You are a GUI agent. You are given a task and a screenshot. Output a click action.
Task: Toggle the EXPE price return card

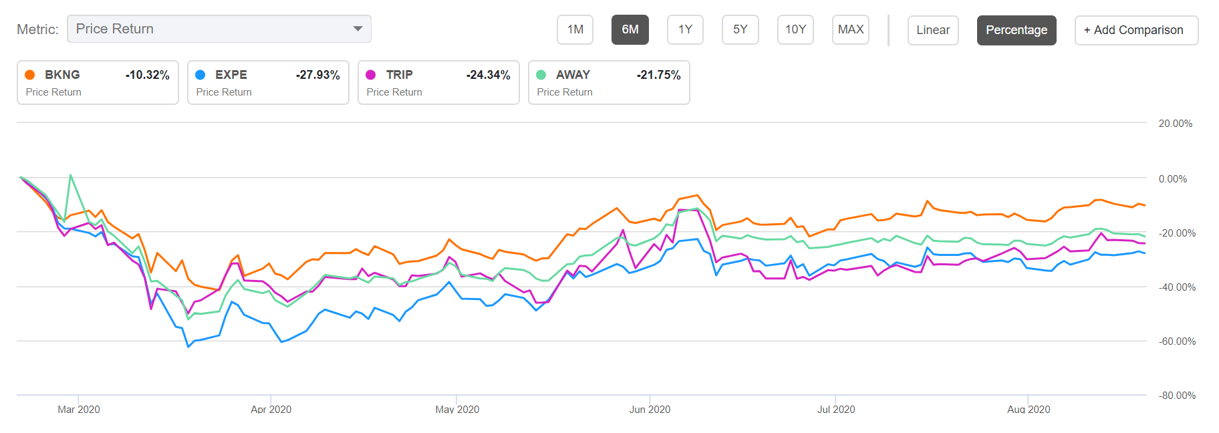(268, 83)
